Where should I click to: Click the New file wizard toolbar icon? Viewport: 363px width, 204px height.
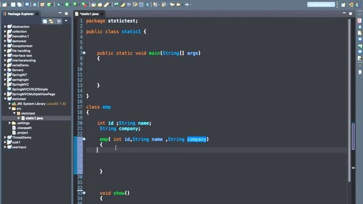[5, 5]
